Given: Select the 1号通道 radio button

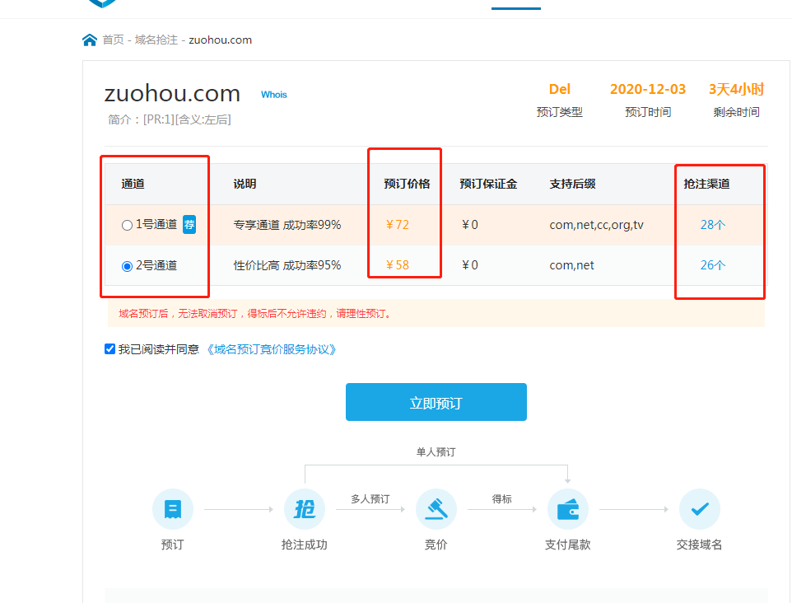Looking at the screenshot, I should pyautogui.click(x=127, y=225).
